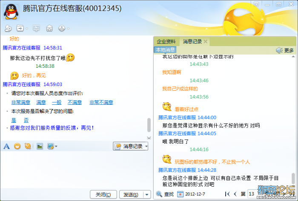Open the calendar date picker icon
This screenshot has width=298, height=201.
point(180,194)
